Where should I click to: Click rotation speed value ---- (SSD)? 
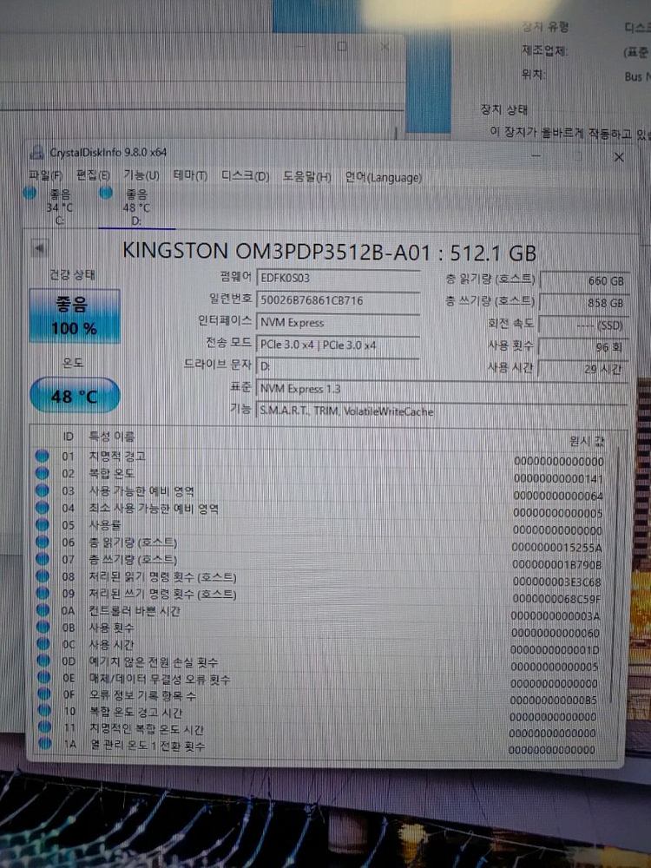(584, 325)
